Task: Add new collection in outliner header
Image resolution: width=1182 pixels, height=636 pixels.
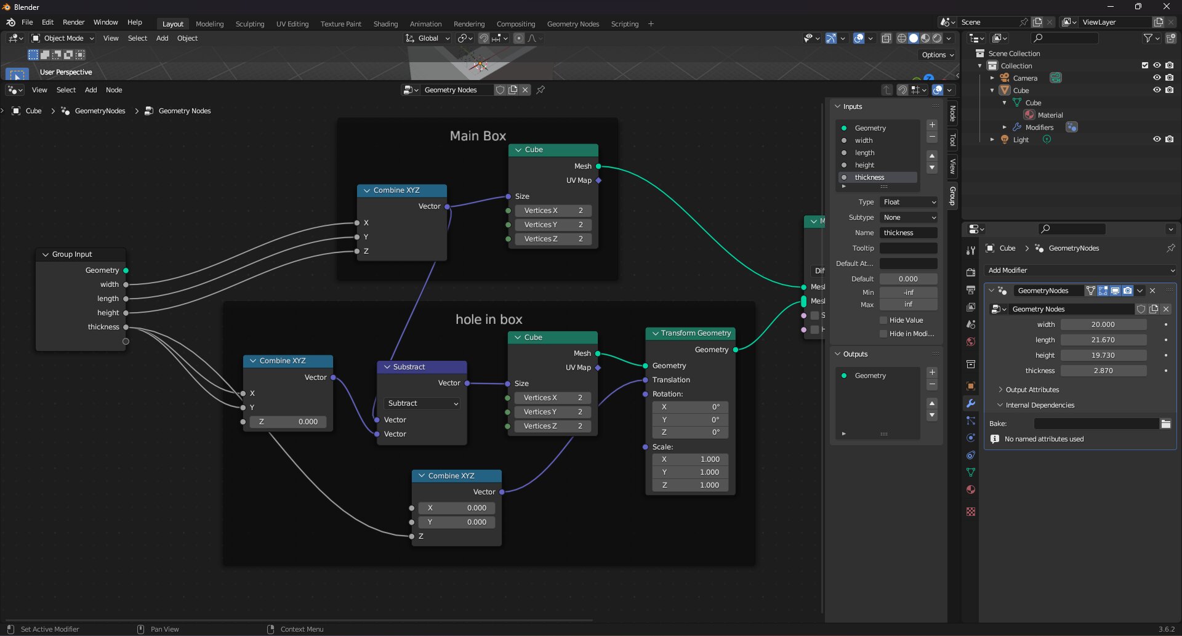Action: tap(1170, 38)
